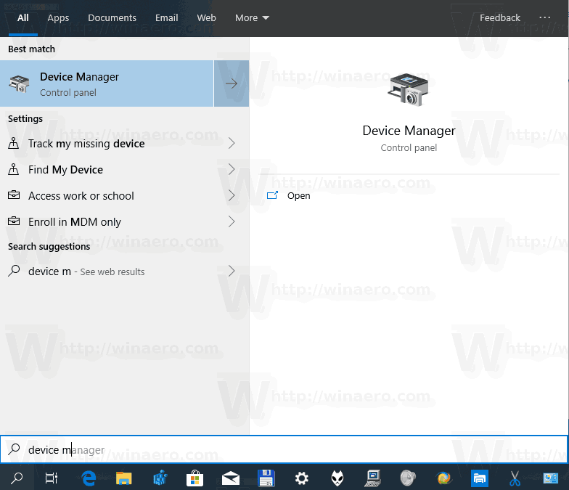
Task: Click the floppy disk taskbar icon
Action: click(x=266, y=478)
